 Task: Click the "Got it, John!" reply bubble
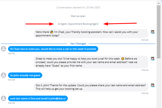coord(91,87)
